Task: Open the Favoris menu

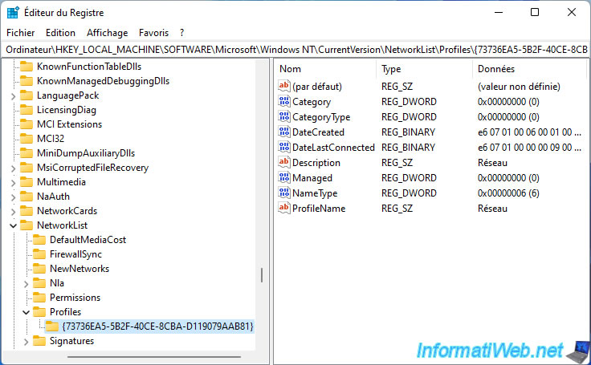Action: point(153,33)
